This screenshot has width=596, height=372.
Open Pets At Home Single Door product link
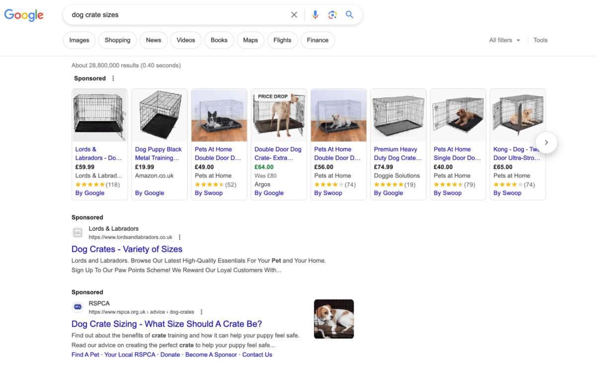pyautogui.click(x=457, y=154)
